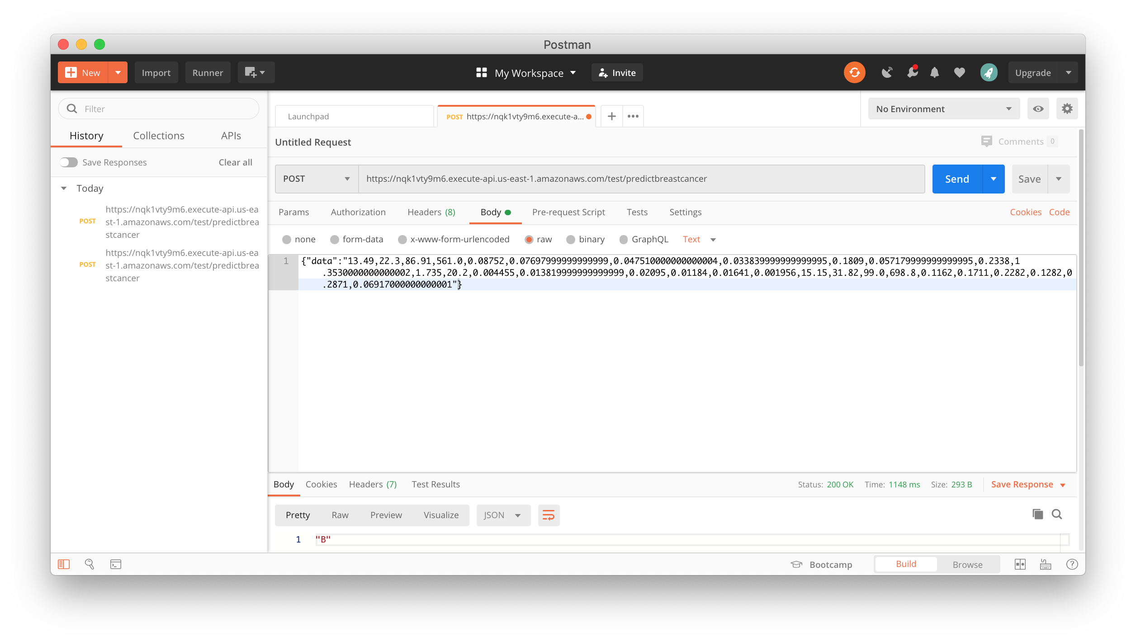Open the Postman console icon
Screen dimensions: 1136x642
click(x=116, y=564)
